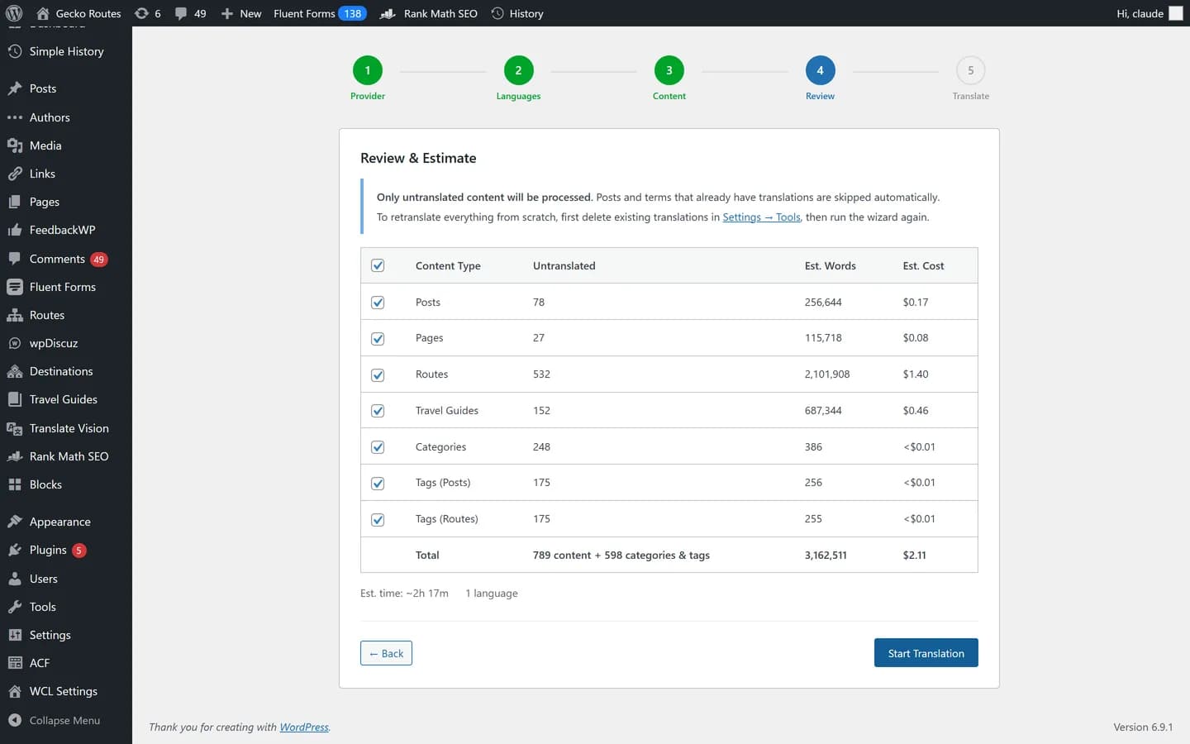Image resolution: width=1190 pixels, height=744 pixels.
Task: Open Rank Math SEO in the sidebar
Action: click(69, 456)
